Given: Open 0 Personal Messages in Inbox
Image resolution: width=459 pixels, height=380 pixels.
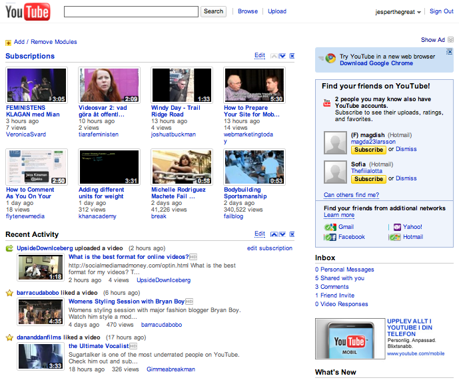Looking at the screenshot, I should pos(344,270).
